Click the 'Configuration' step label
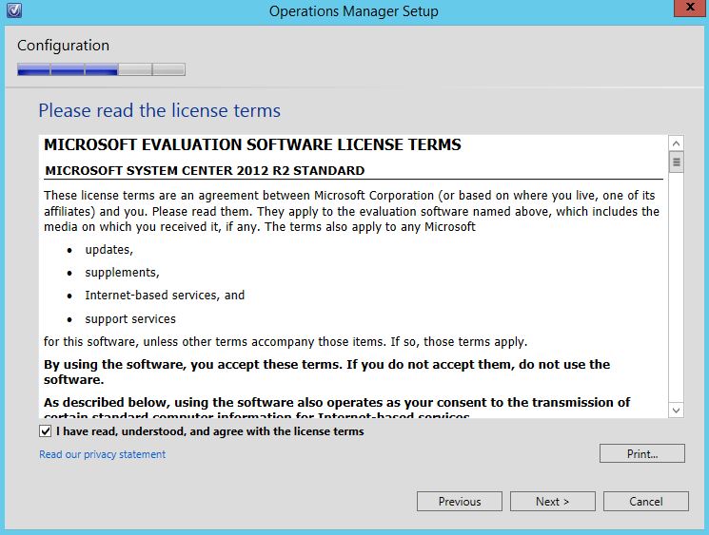The width and height of the screenshot is (709, 535). pos(63,46)
